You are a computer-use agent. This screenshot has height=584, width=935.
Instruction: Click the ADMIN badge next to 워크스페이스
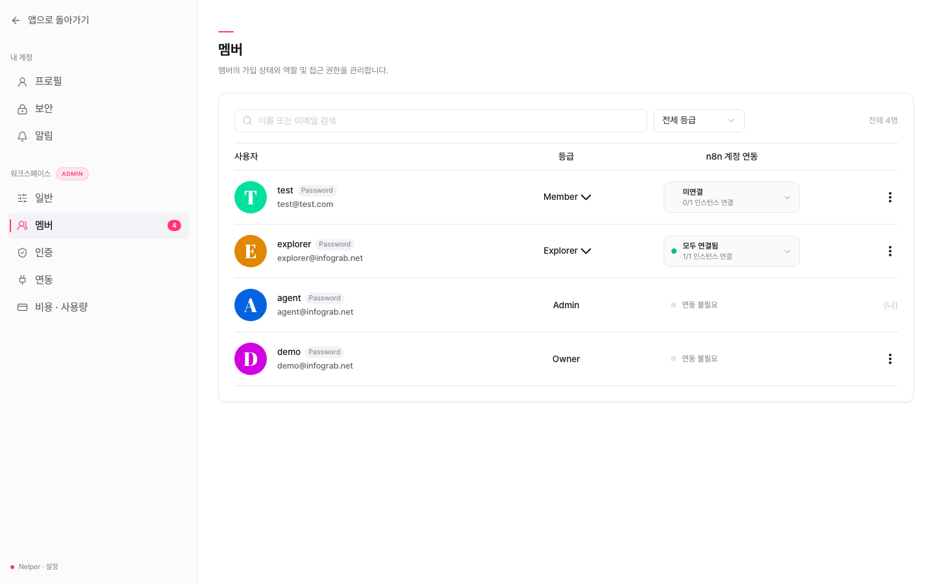(x=72, y=174)
